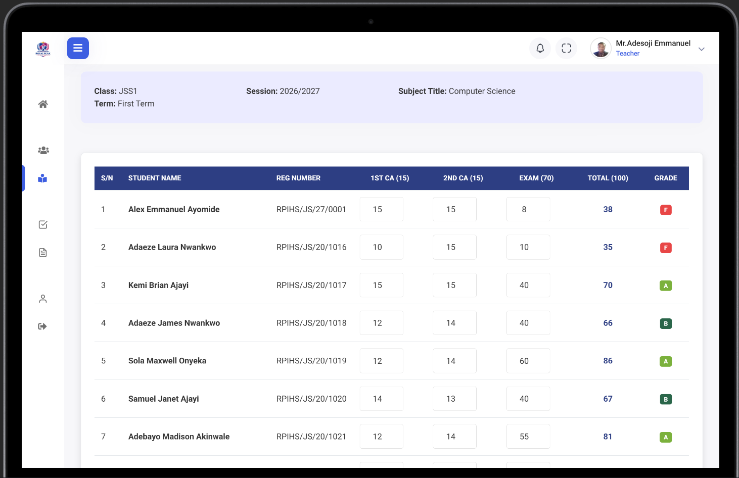Click the teacher profile avatar picture

click(x=601, y=49)
